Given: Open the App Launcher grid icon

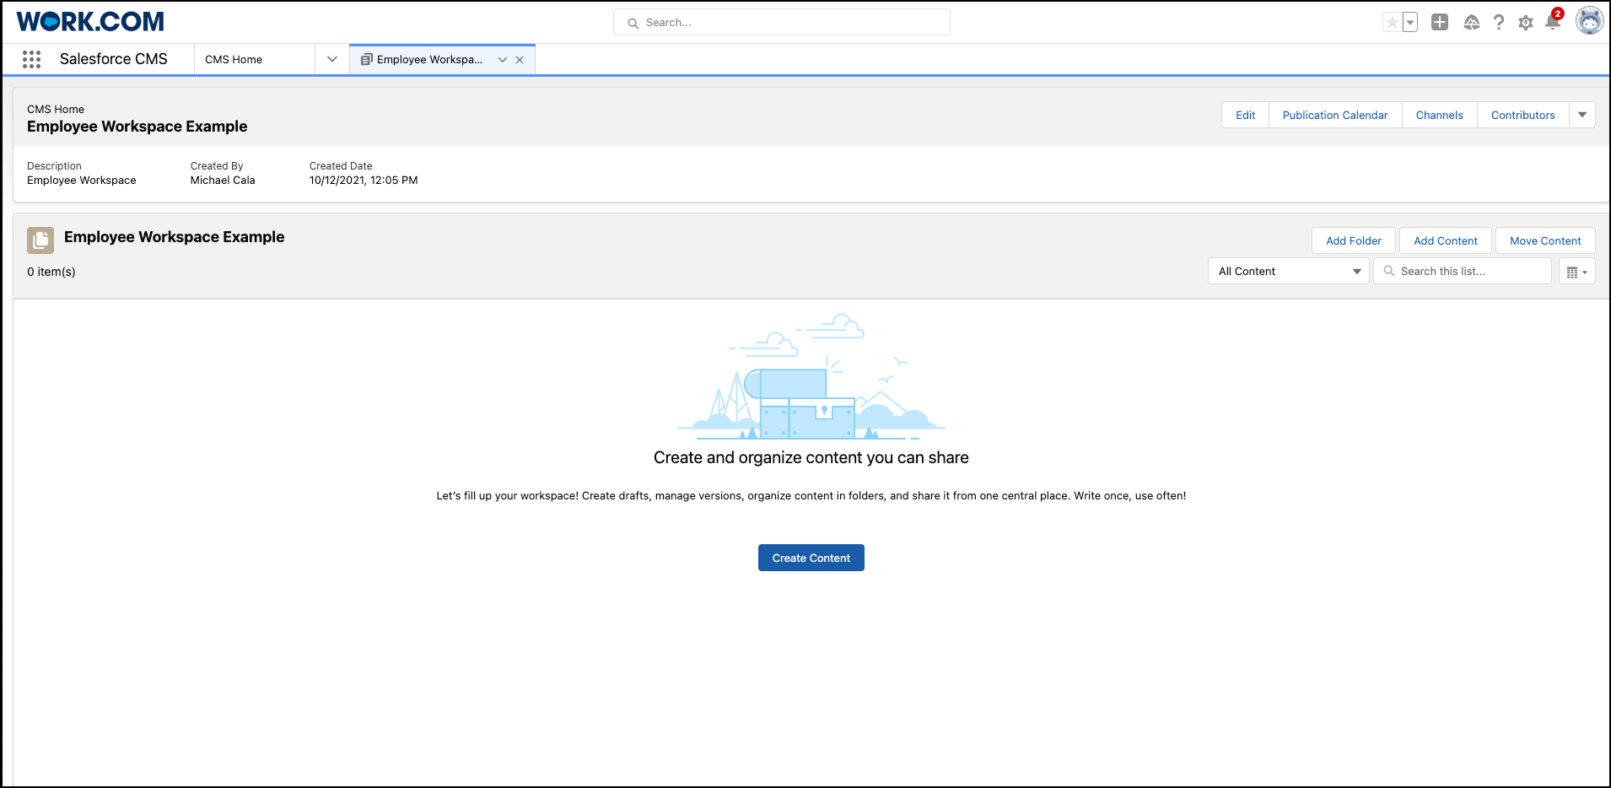Looking at the screenshot, I should click(x=32, y=59).
